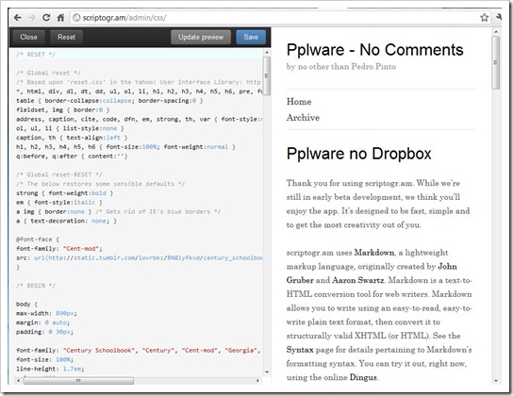Open the Pplware no Dropbox post title
Viewport: 513px width, 396px height.
click(x=359, y=154)
